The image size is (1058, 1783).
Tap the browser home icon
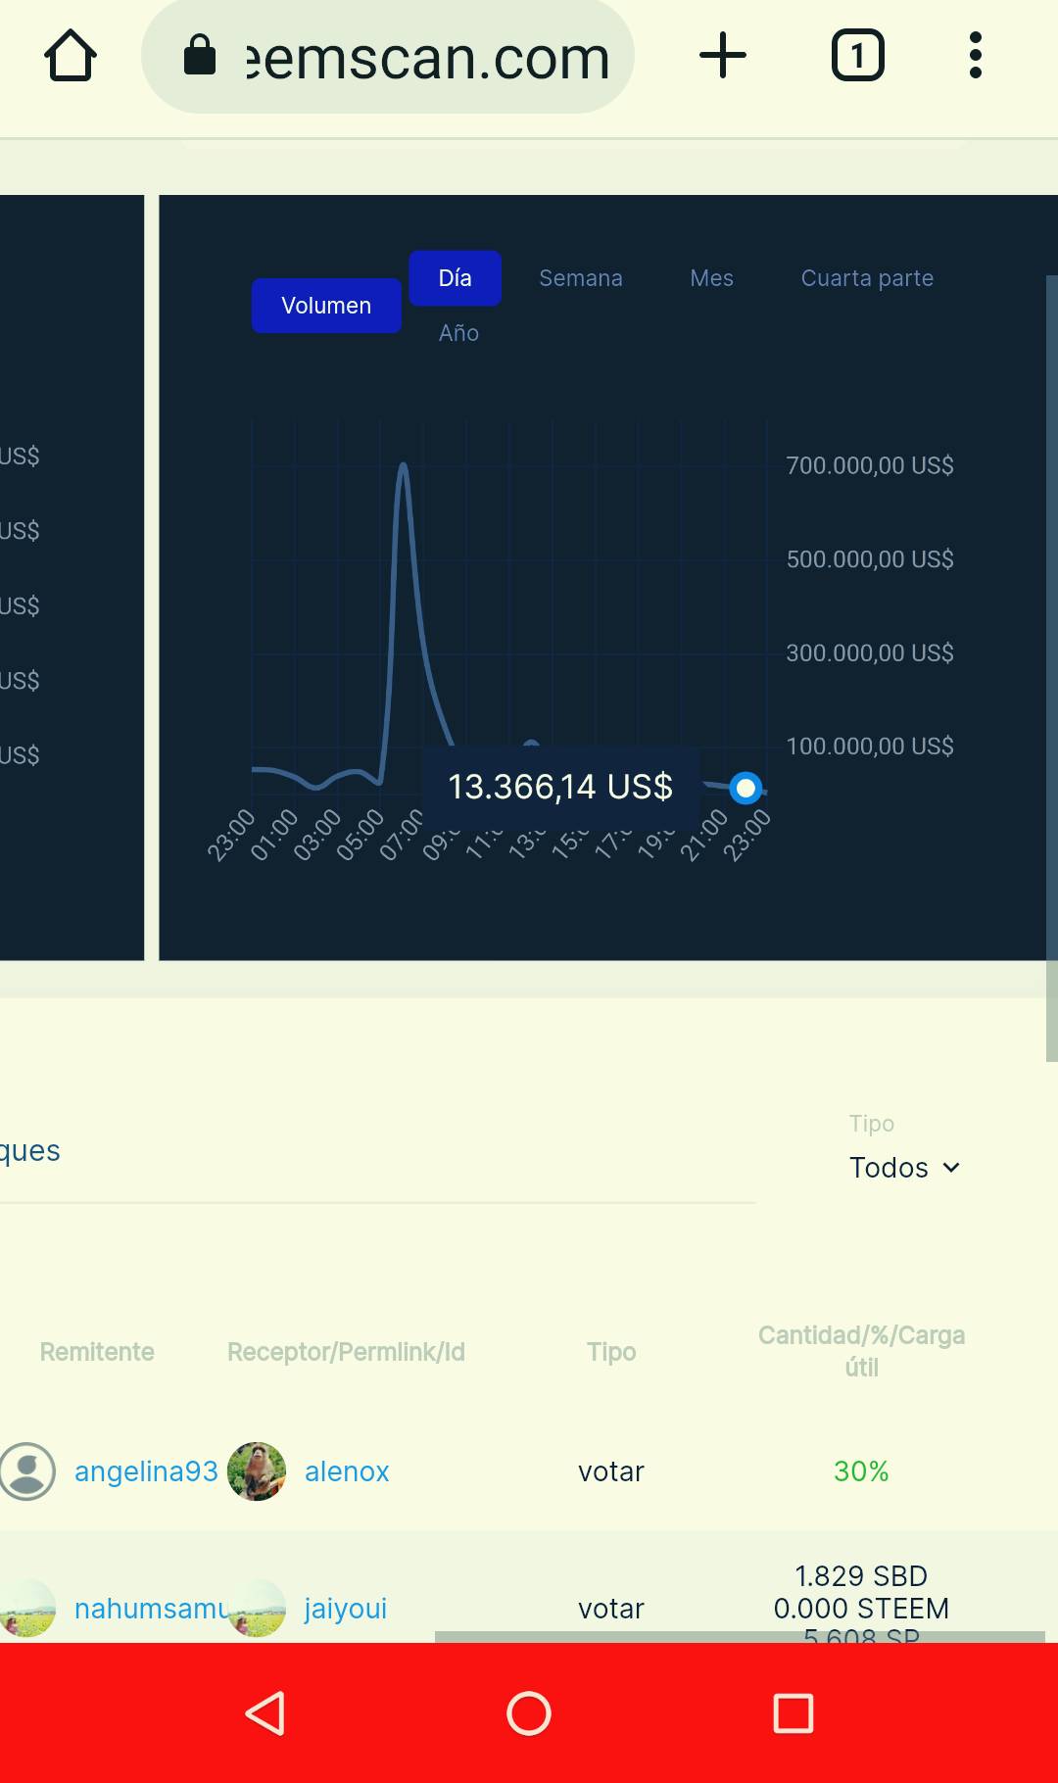pos(71,56)
